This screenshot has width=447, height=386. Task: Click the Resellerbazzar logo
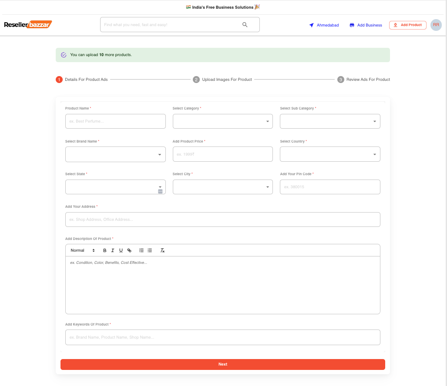click(x=27, y=24)
